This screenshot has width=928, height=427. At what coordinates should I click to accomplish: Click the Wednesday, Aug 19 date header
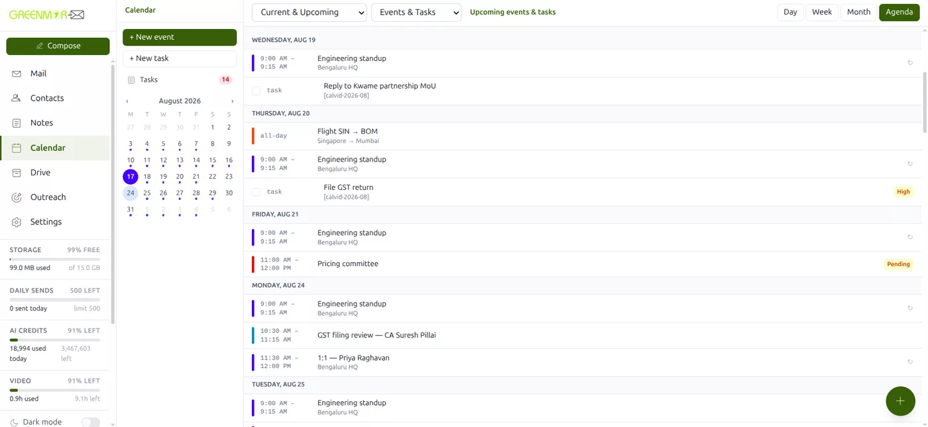coord(284,40)
